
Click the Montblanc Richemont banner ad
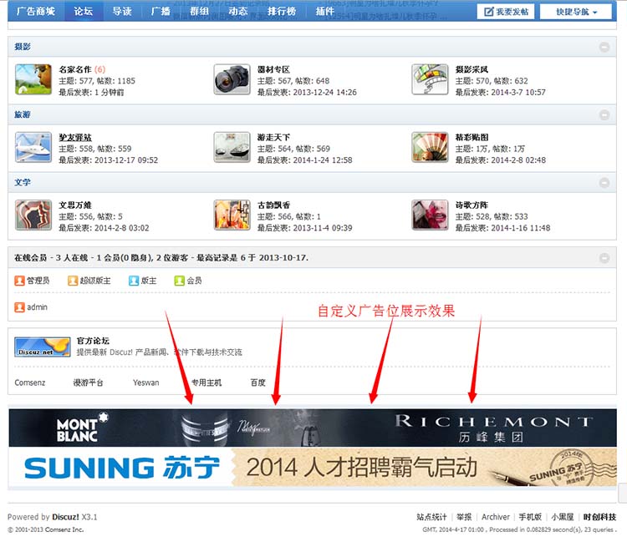point(313,428)
